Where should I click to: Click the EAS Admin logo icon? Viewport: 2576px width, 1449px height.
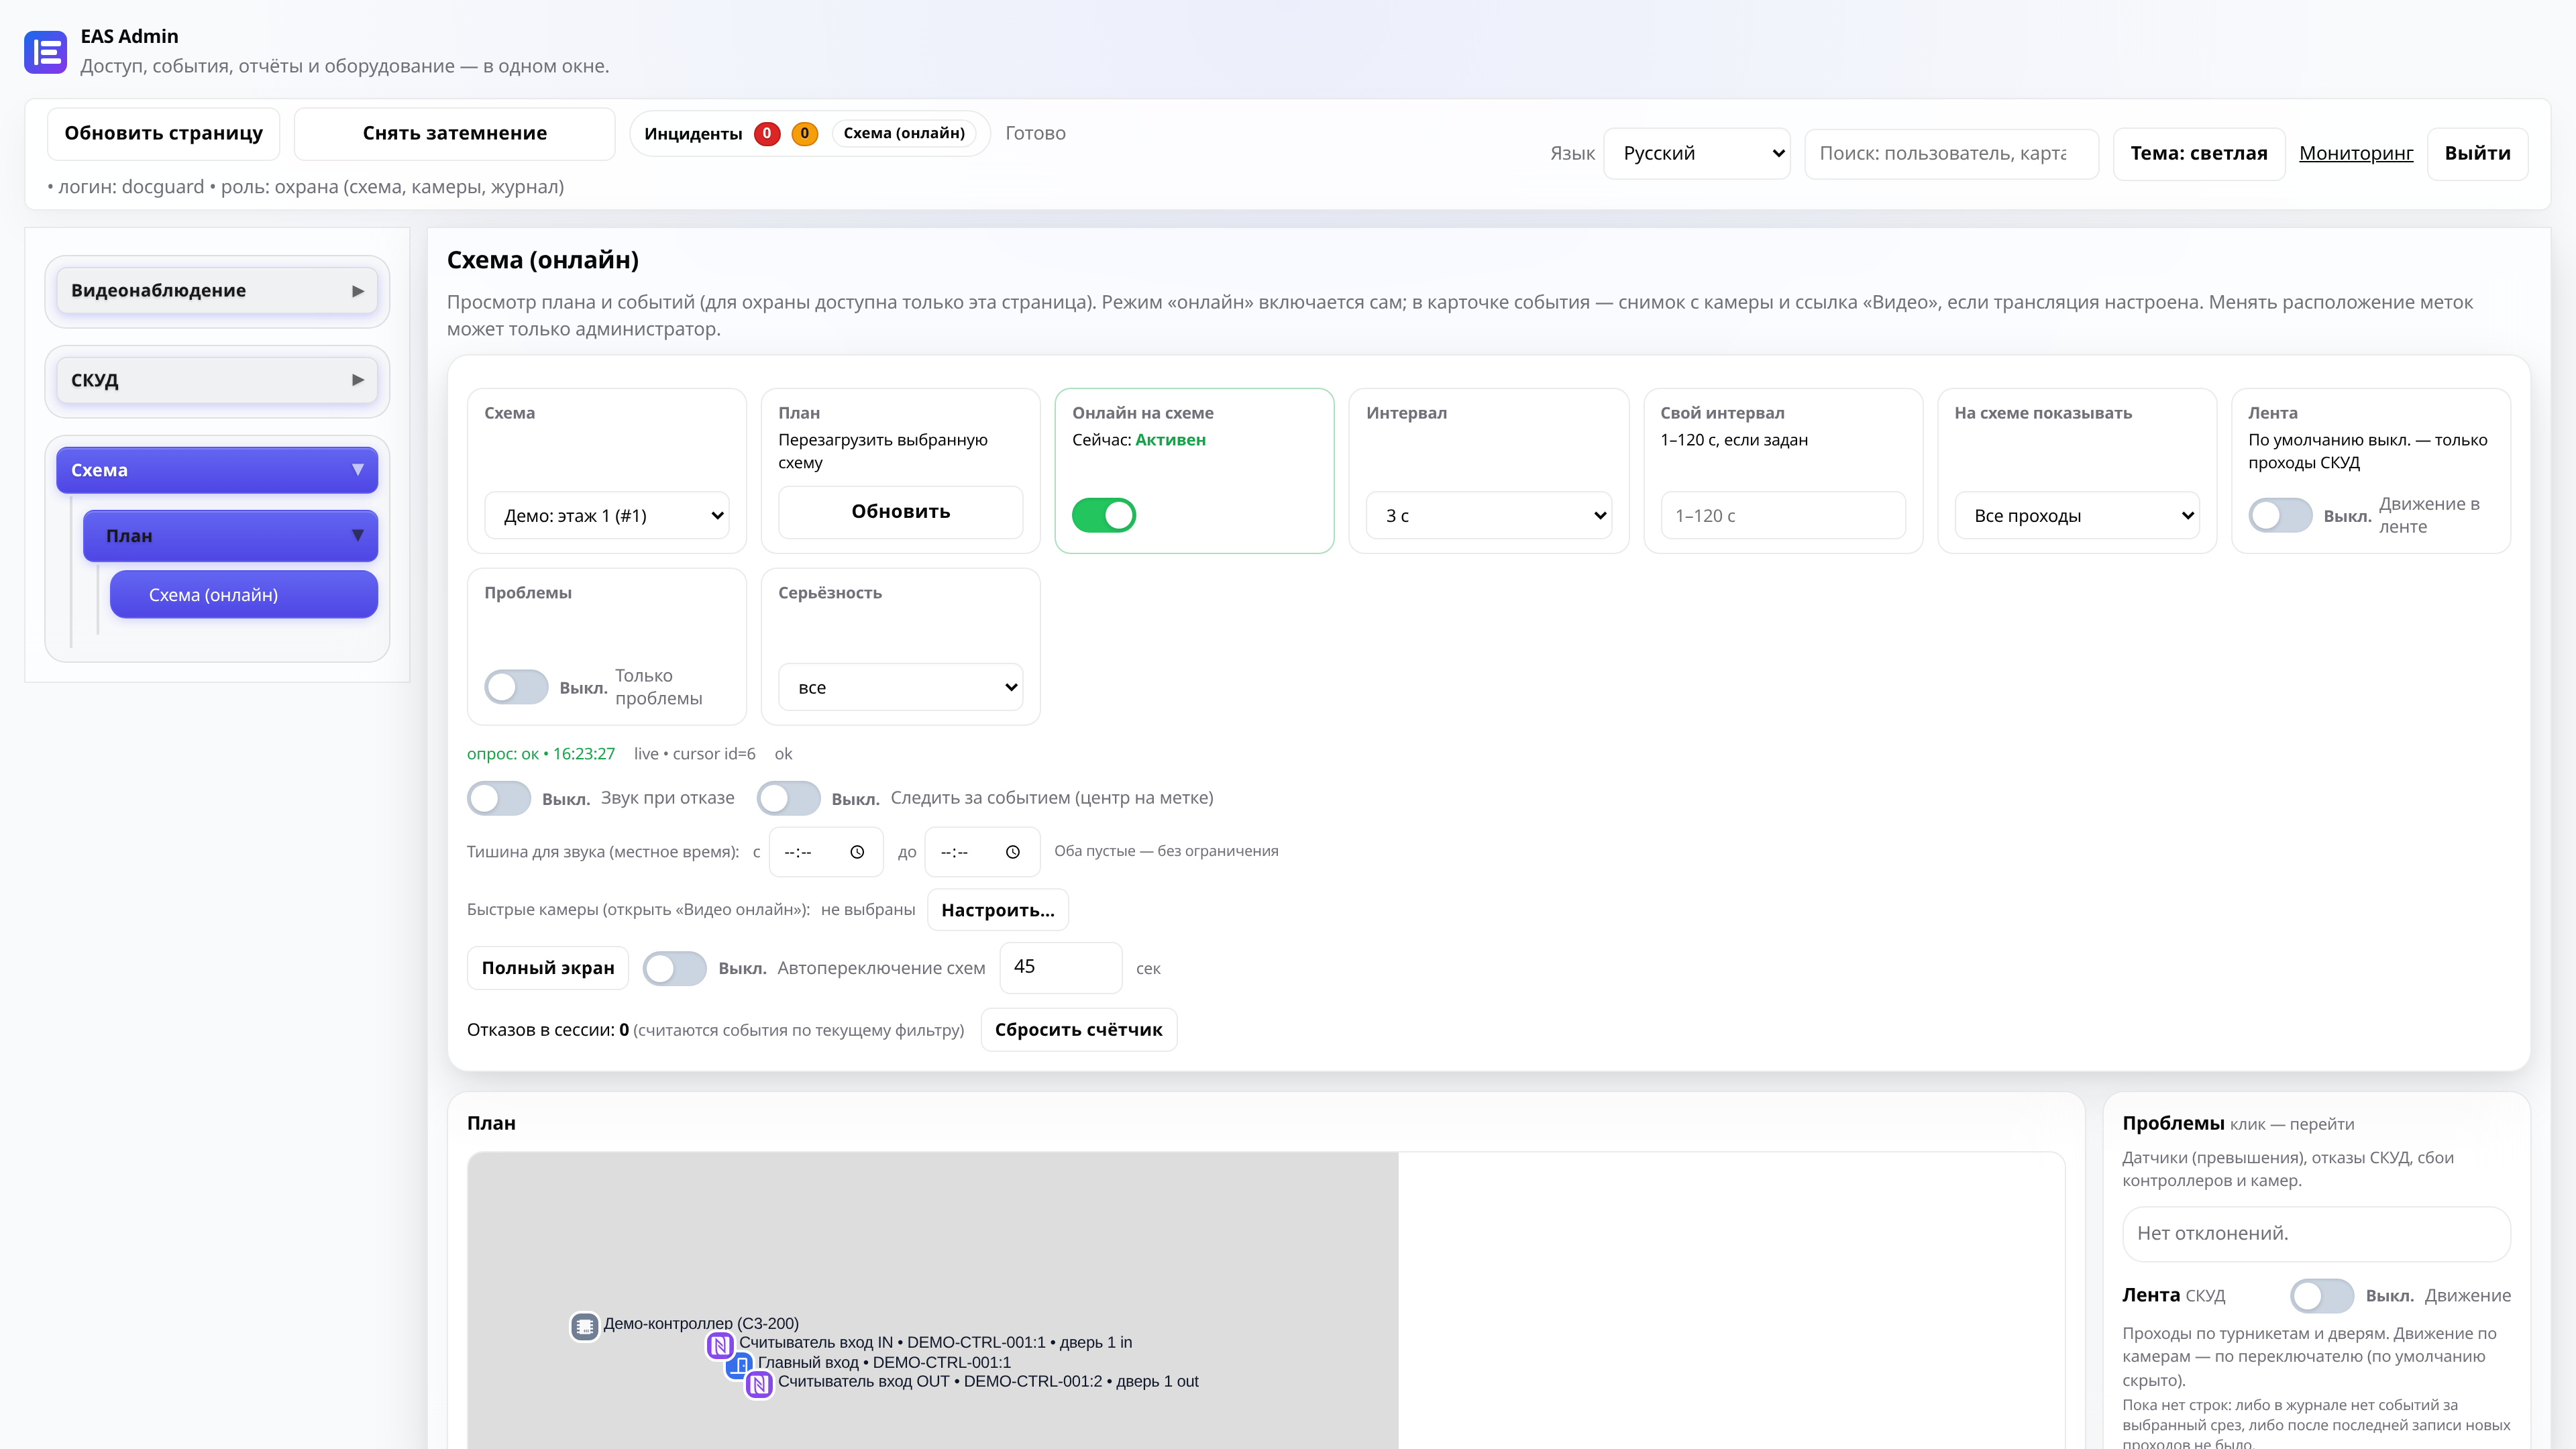[x=45, y=52]
